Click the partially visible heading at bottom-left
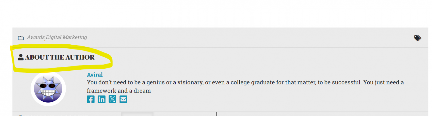Screen dimensions: 432x116 point(53,115)
